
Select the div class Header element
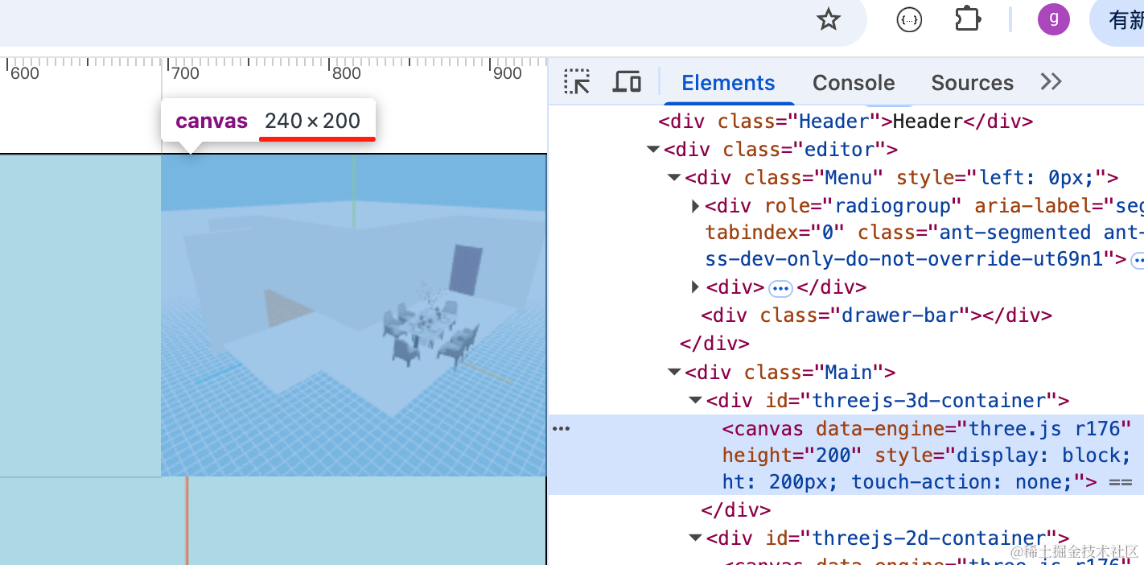[846, 122]
